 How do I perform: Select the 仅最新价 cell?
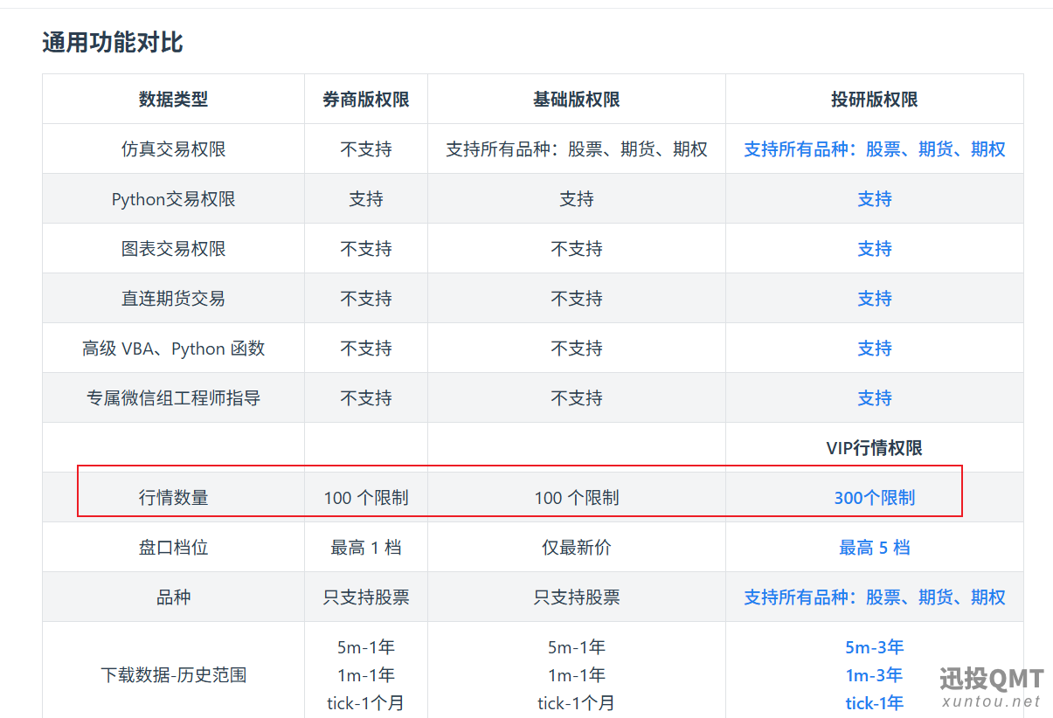tap(576, 548)
